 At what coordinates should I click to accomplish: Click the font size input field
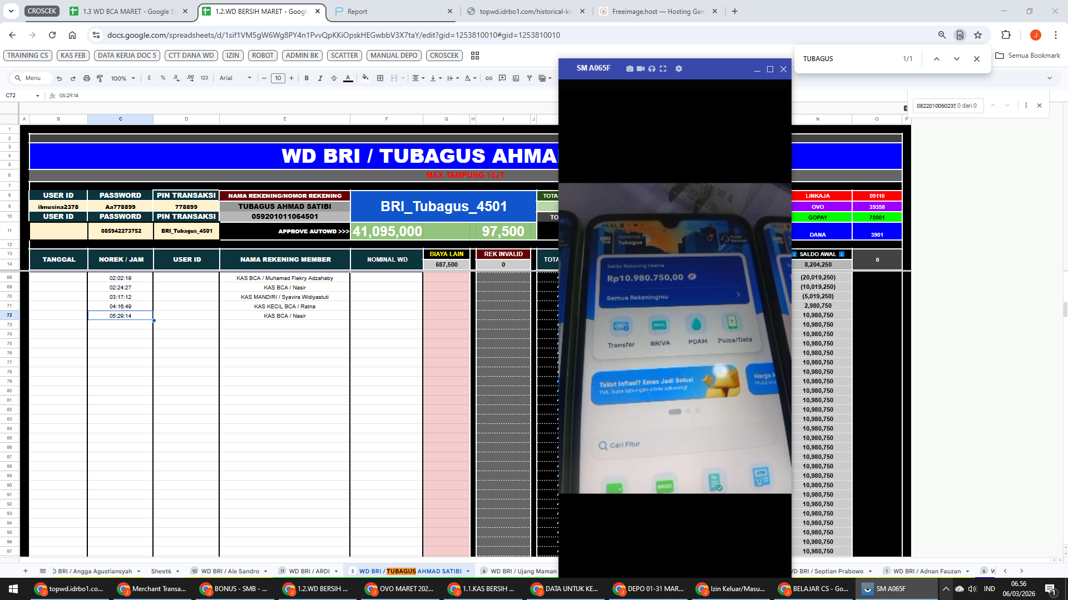(278, 78)
